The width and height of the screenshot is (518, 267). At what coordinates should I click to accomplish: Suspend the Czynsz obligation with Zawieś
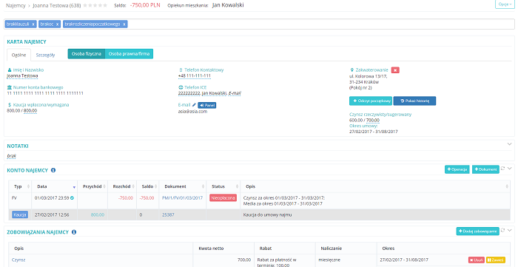coord(496,260)
